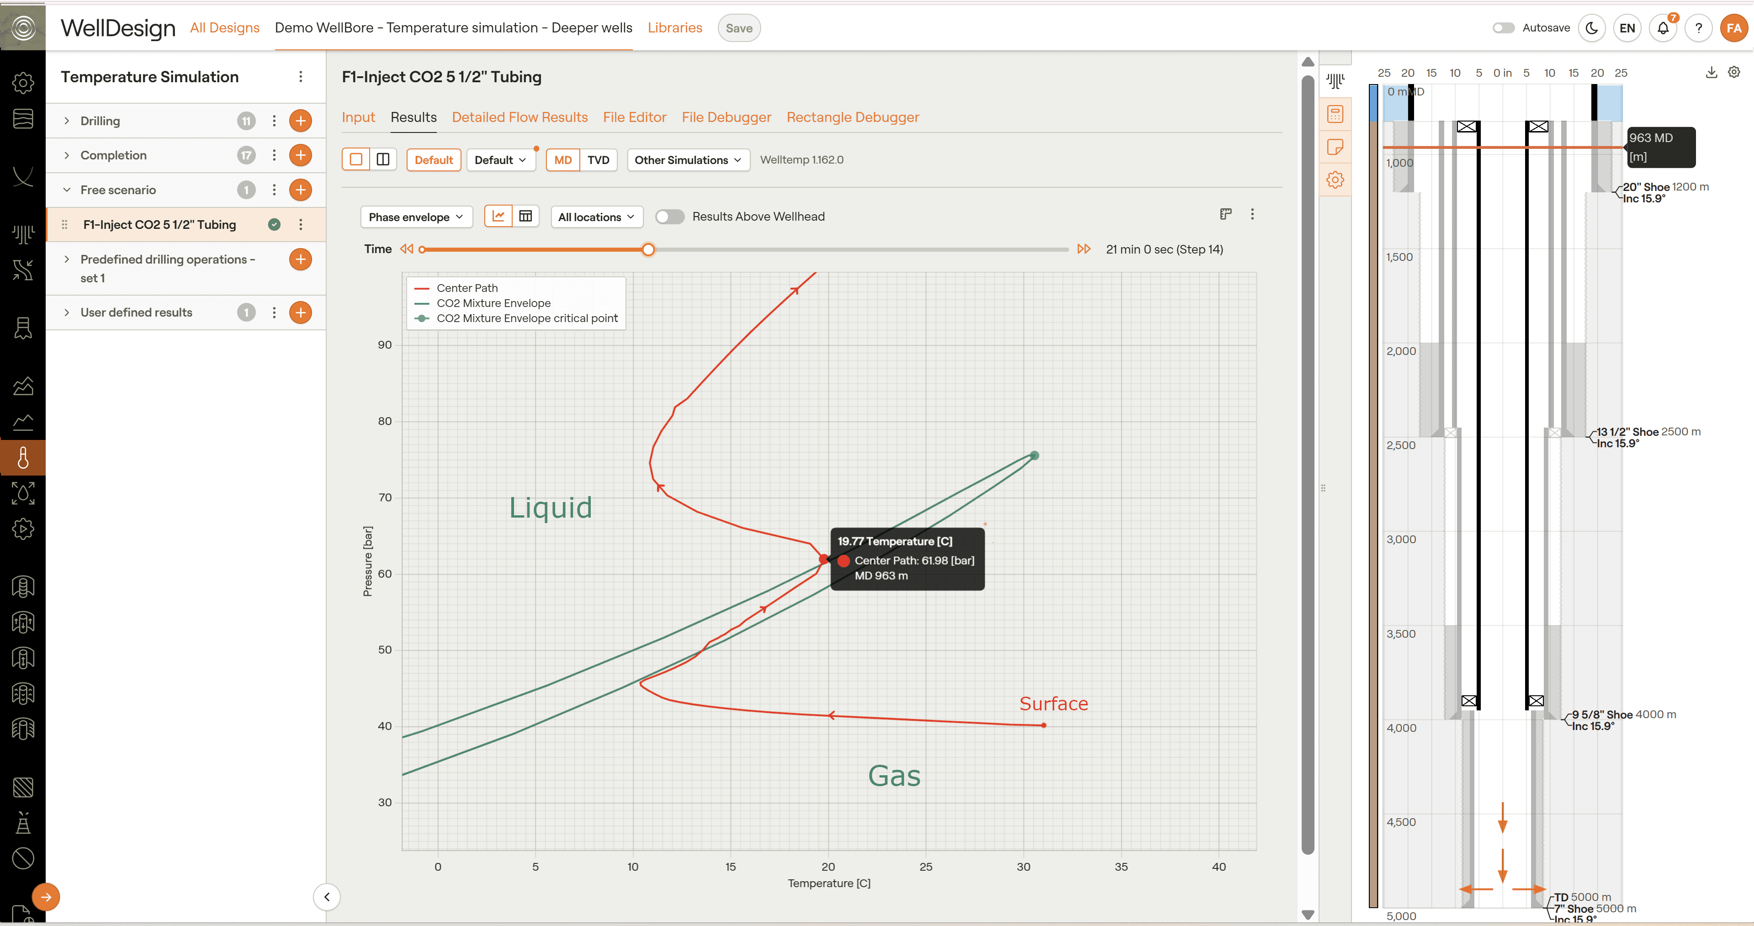The width and height of the screenshot is (1754, 926).
Task: Open the Default dropdown selector
Action: (x=500, y=160)
